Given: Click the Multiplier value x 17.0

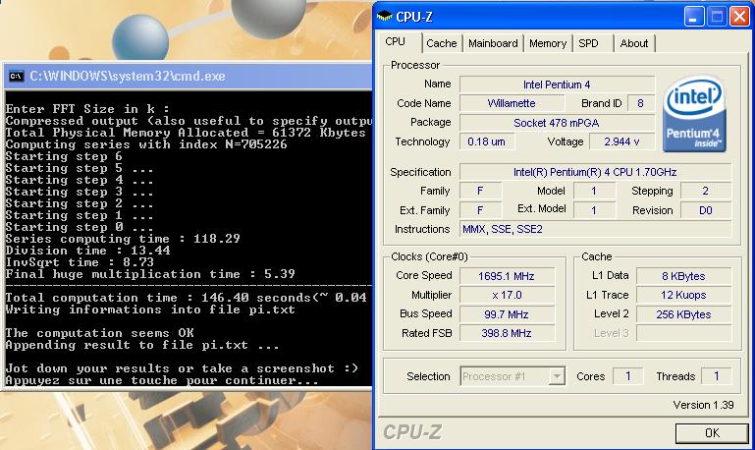Looking at the screenshot, I should click(x=507, y=295).
